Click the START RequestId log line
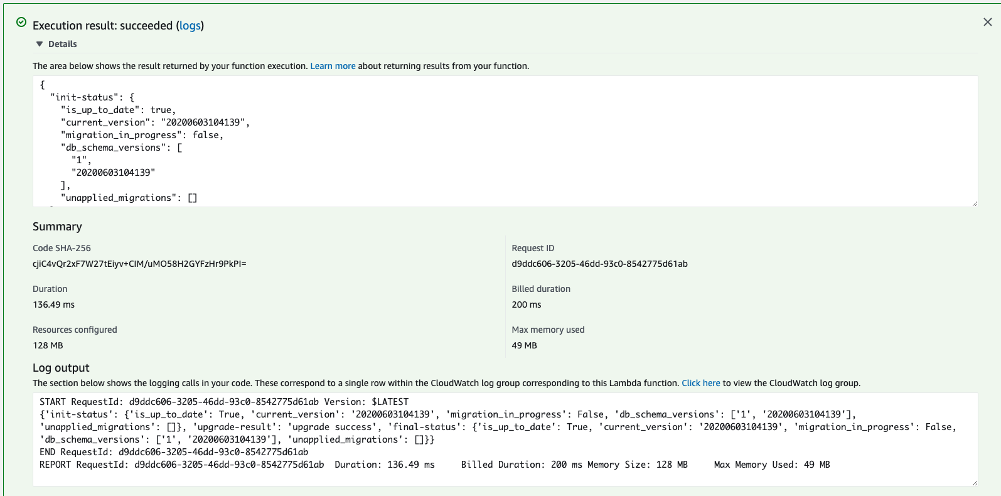Viewport: 1001px width, 496px height. 224,402
